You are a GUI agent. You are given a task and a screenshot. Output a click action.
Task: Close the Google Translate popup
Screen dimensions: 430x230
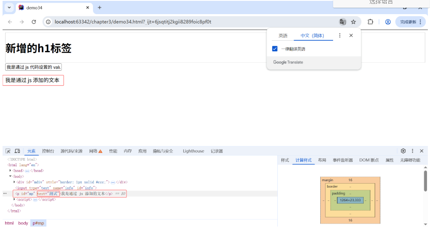(351, 36)
